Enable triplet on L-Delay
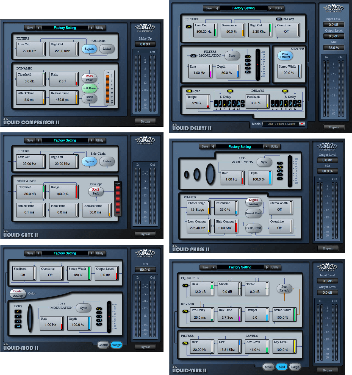The width and height of the screenshot is (352, 375). coord(243,101)
